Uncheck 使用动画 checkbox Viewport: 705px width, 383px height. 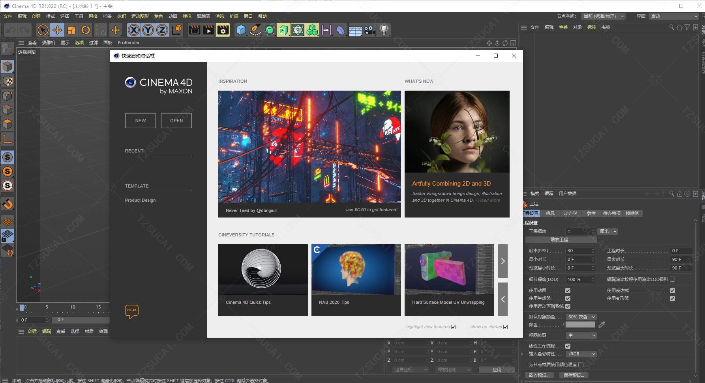(x=568, y=290)
